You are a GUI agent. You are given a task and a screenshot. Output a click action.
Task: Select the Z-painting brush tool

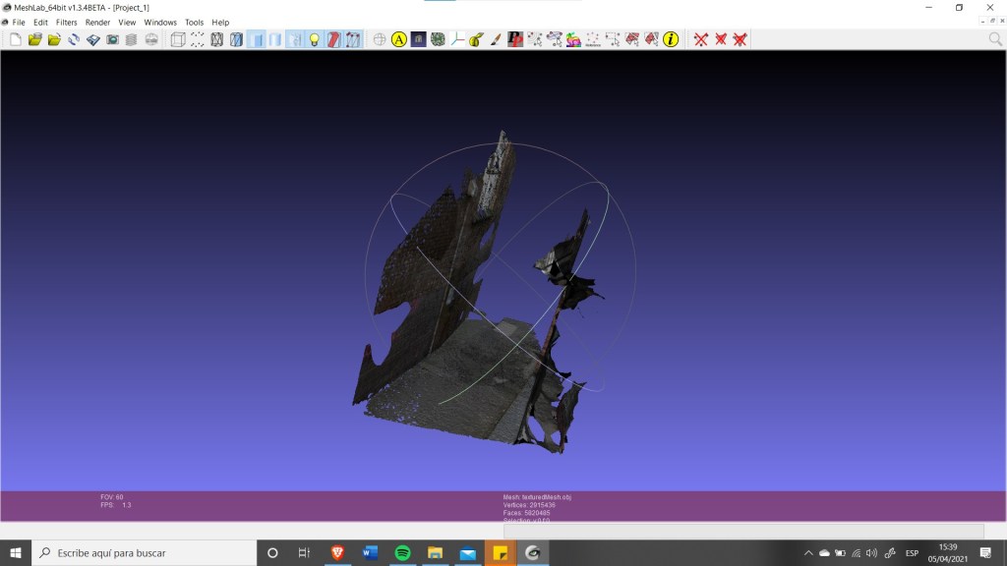tap(495, 39)
